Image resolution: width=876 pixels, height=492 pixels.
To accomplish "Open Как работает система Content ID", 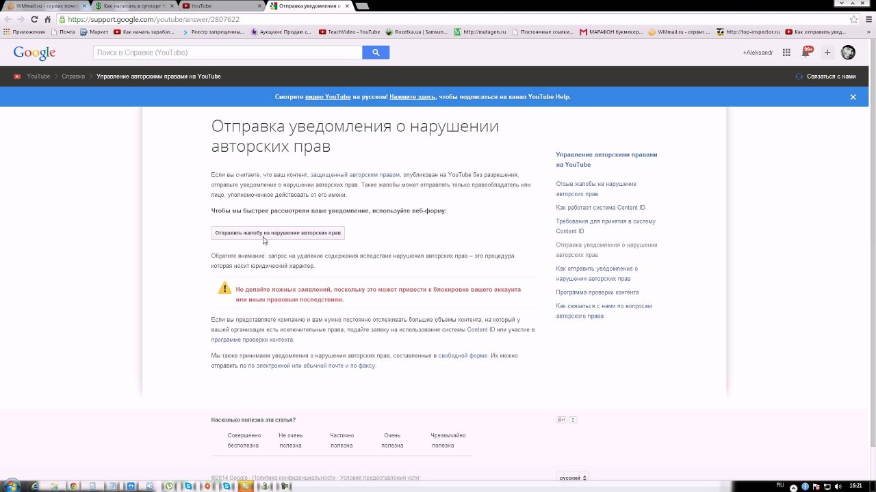I will tap(600, 208).
